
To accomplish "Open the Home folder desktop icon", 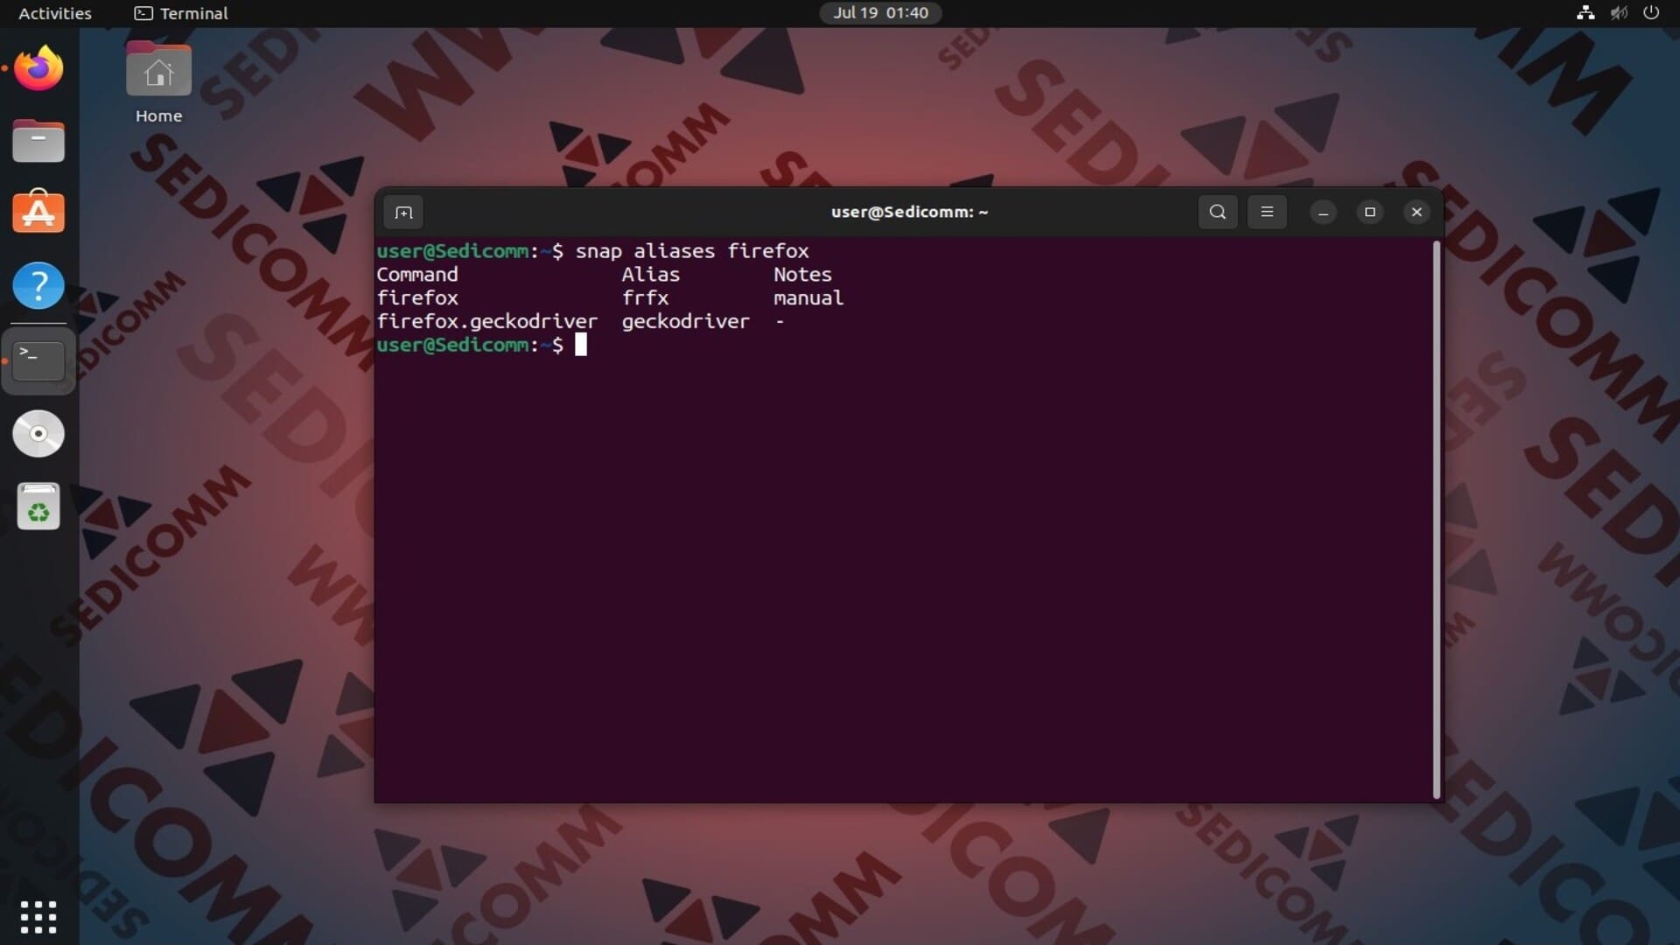I will click(158, 83).
